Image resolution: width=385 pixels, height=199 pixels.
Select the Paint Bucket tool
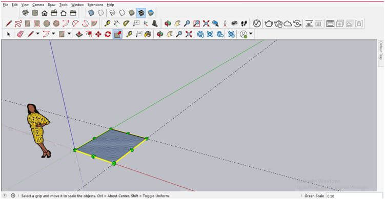[147, 34]
